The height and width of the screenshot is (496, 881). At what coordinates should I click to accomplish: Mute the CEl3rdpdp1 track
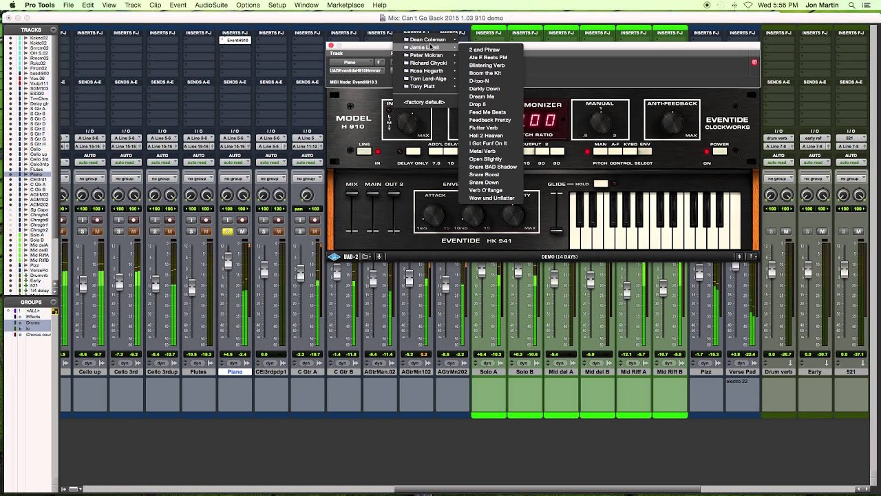279,231
